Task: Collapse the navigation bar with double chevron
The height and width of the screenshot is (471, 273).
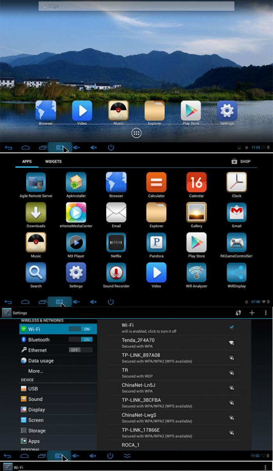Action: click(127, 455)
